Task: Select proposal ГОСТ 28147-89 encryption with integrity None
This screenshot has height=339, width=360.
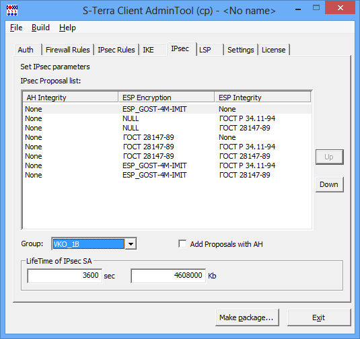Action: (x=167, y=137)
